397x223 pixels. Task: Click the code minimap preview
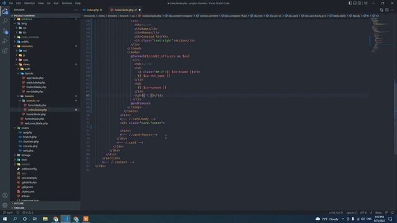tap(381, 35)
